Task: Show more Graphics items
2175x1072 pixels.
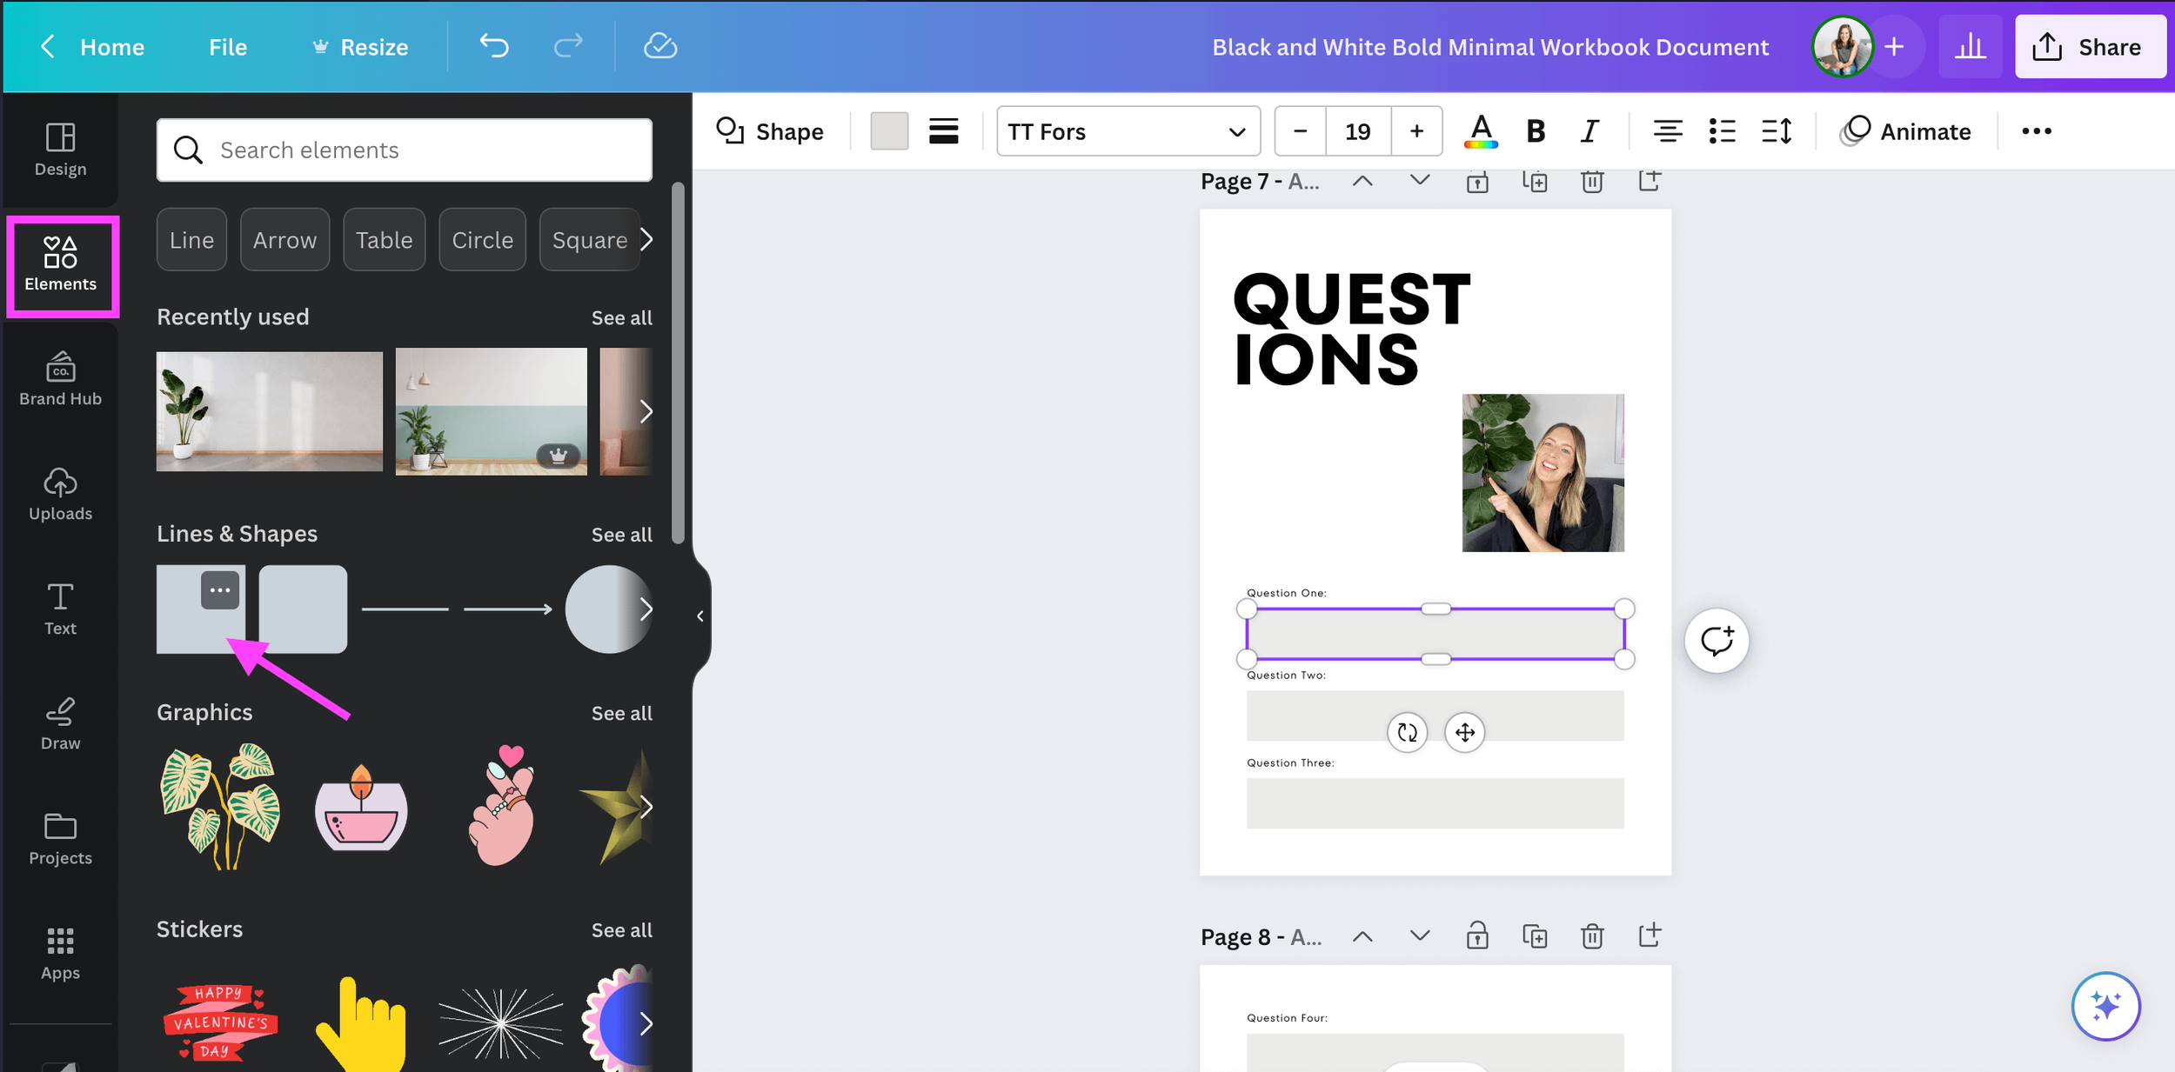Action: pos(646,807)
